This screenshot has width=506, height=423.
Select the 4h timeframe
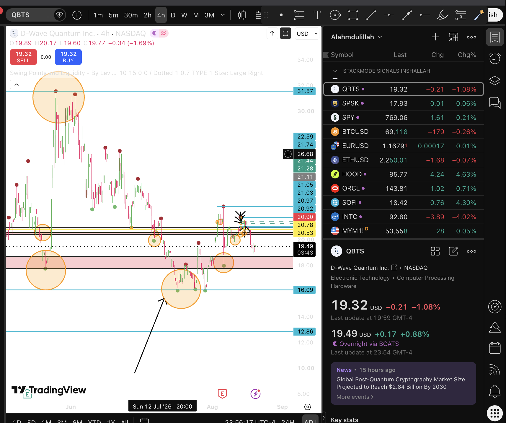(x=161, y=15)
